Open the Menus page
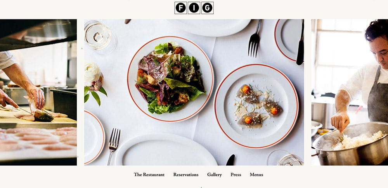Viewport: 388px width, 188px height. (256, 175)
